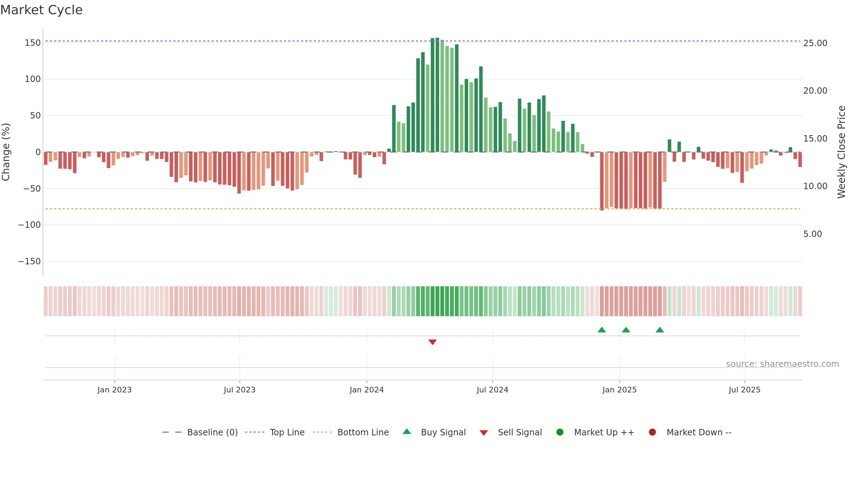Viewport: 851px width, 479px height.
Task: Click the Weekly Close Price axis title
Action: (x=841, y=152)
